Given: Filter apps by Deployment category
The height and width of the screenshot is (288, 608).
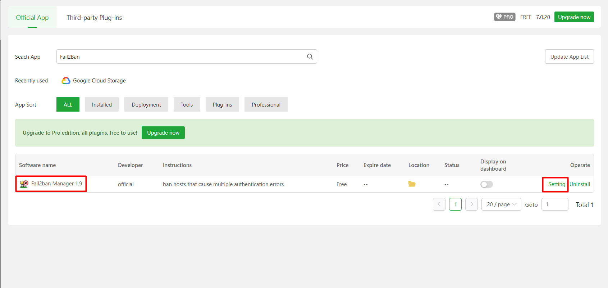Looking at the screenshot, I should 146,104.
